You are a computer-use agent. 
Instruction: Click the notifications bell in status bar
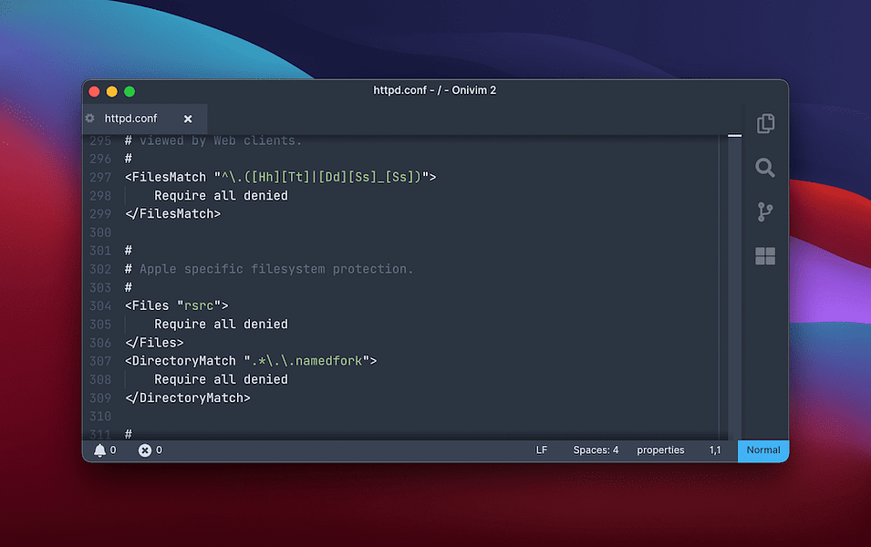point(99,450)
